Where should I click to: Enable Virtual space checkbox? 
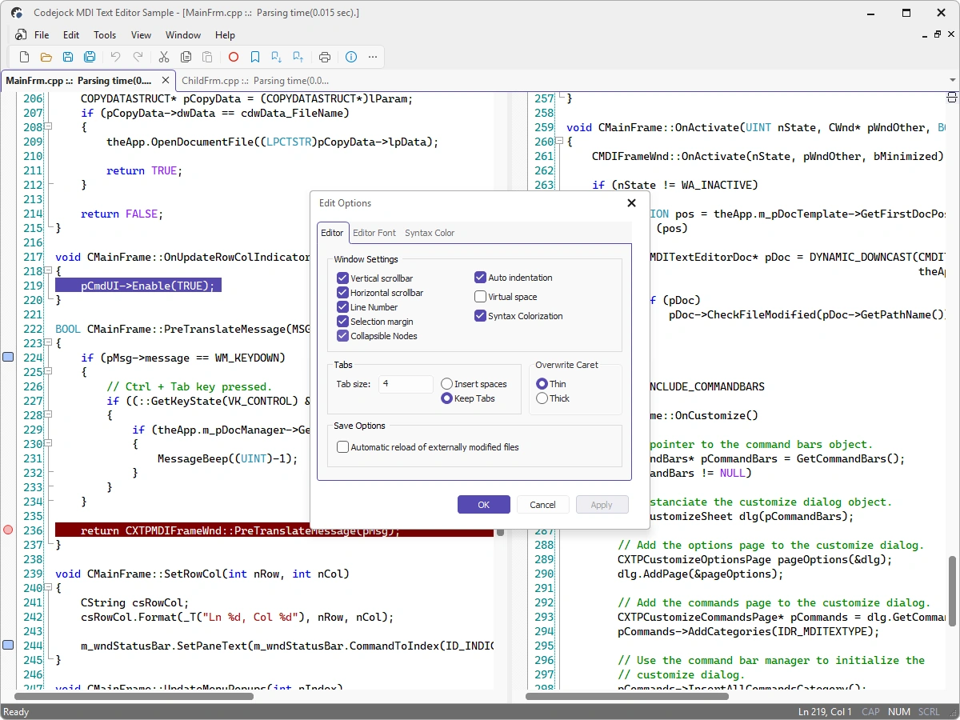tap(480, 297)
